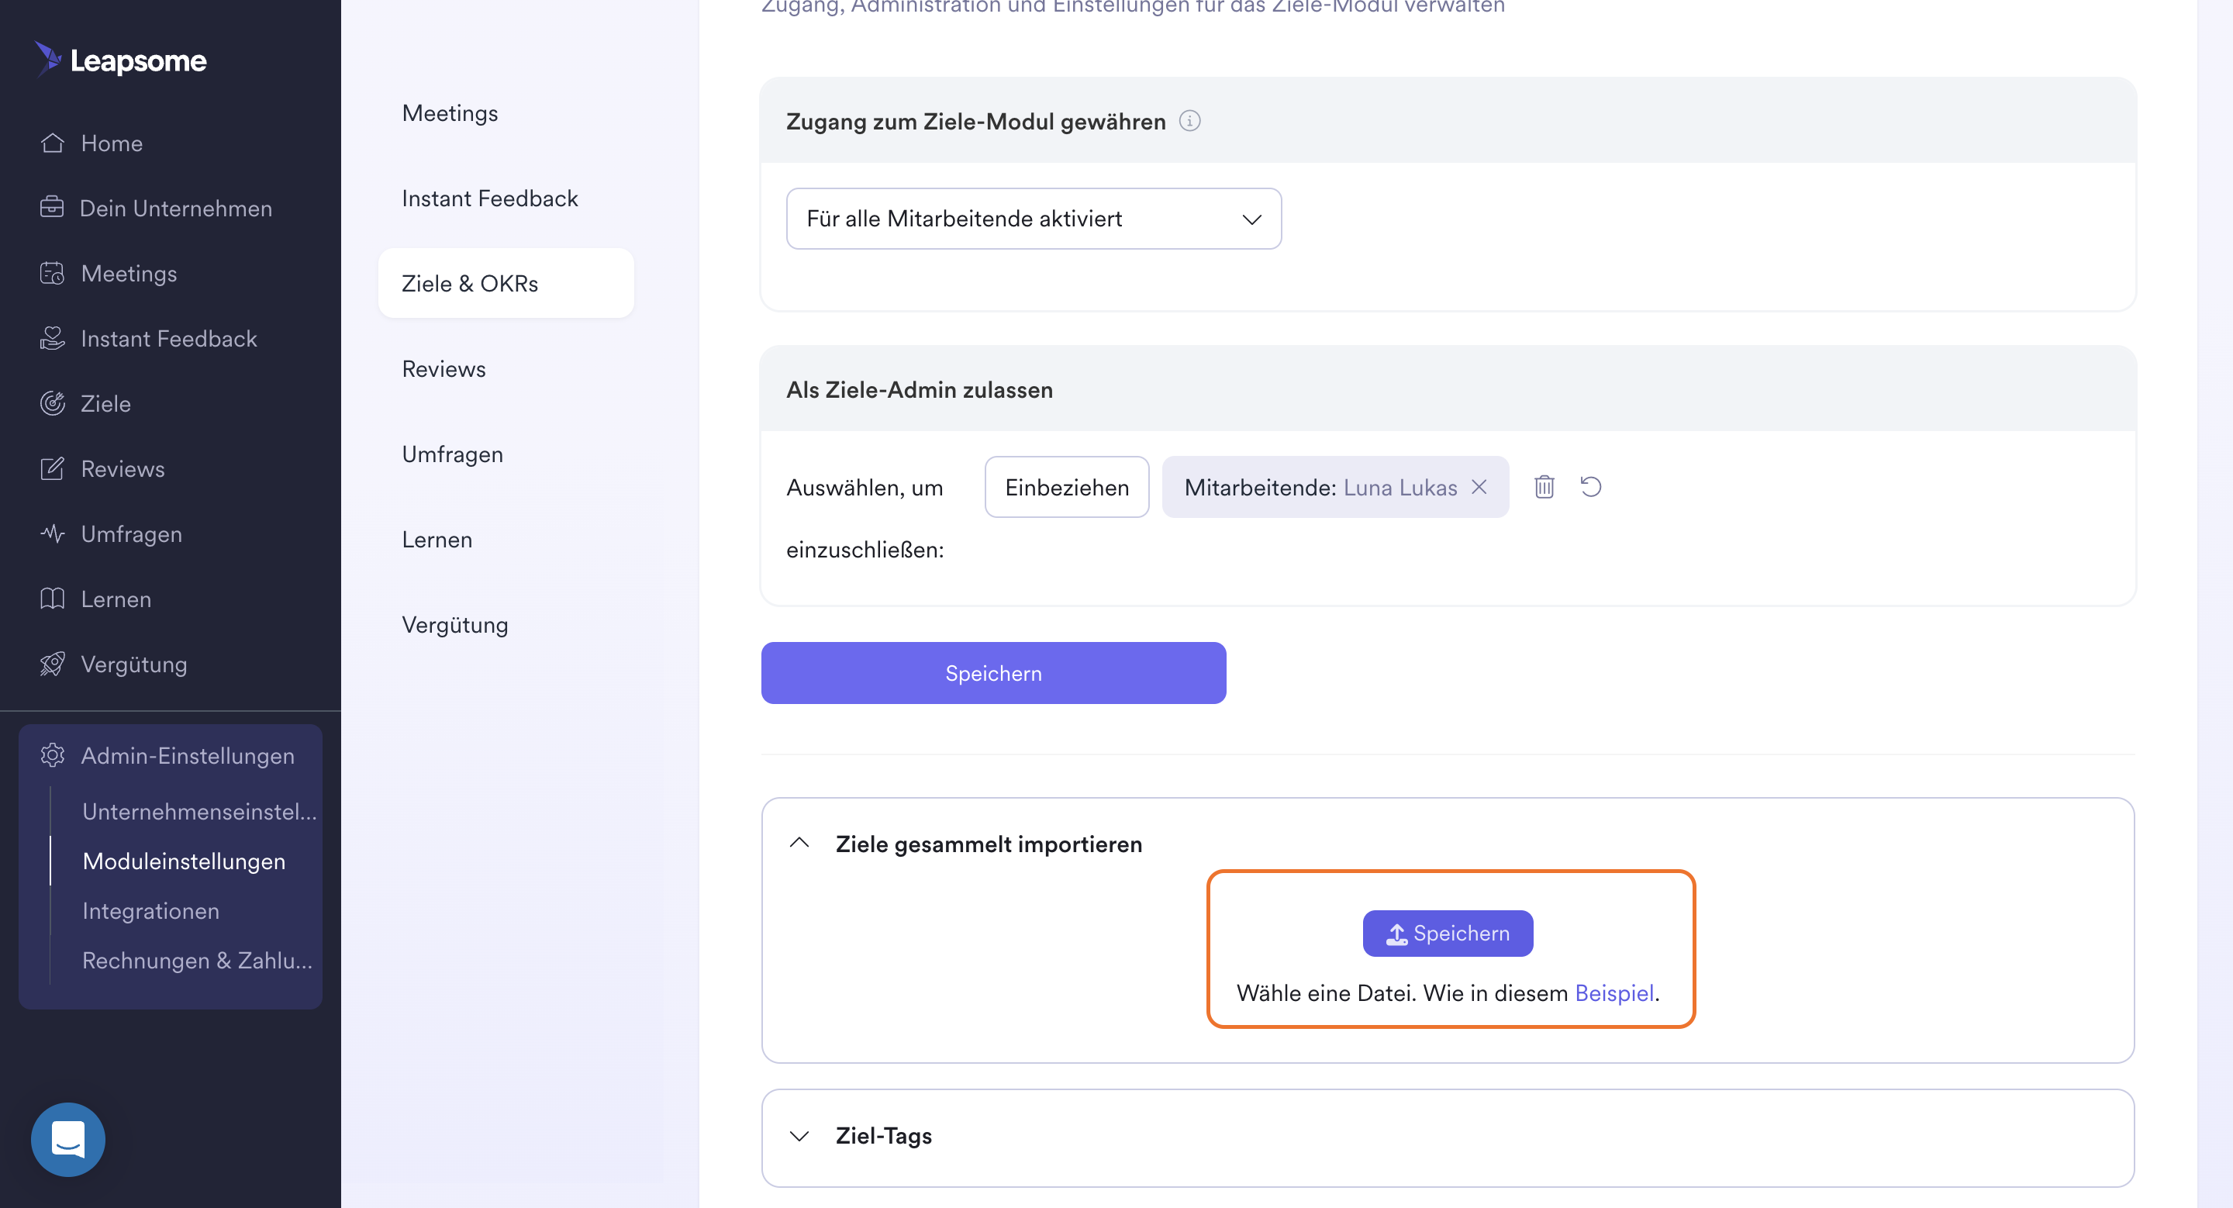Click the Mitarbeitende: Luna Lukas chip
This screenshot has width=2233, height=1208.
click(1335, 487)
